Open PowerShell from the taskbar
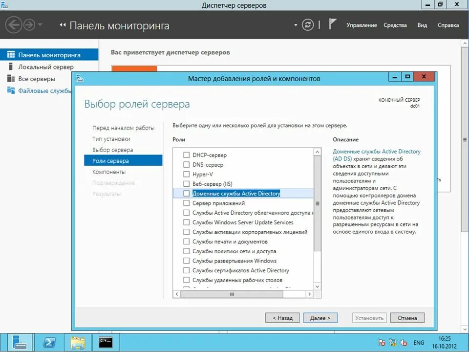469x352 pixels. coord(49,342)
